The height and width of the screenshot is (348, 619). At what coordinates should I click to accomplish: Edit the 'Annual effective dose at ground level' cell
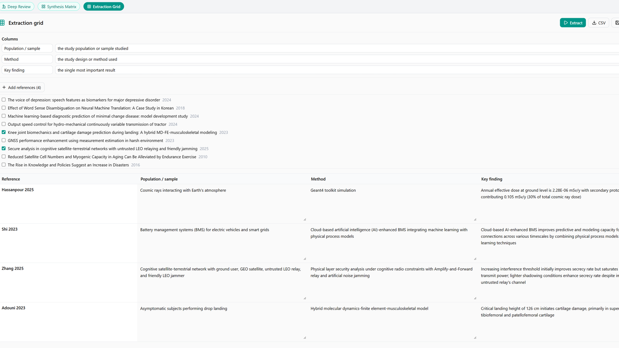pos(549,204)
